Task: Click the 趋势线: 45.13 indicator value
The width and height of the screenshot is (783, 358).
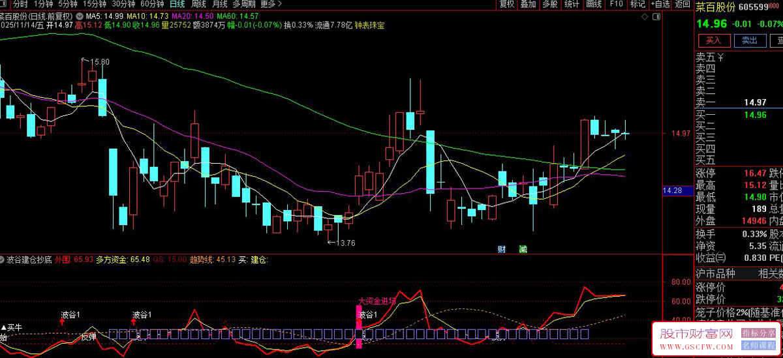Action: (213, 260)
